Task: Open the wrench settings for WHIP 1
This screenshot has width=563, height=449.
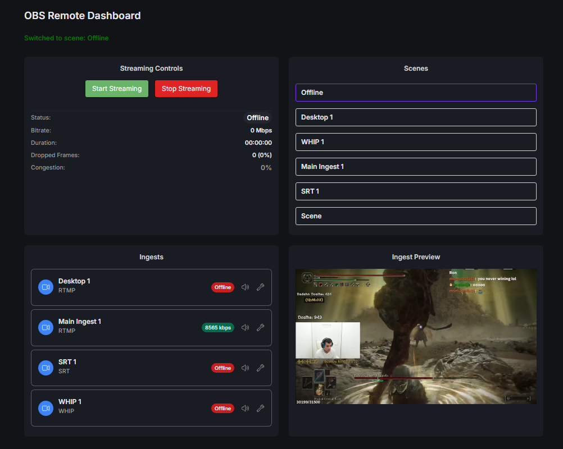Action: (260, 408)
